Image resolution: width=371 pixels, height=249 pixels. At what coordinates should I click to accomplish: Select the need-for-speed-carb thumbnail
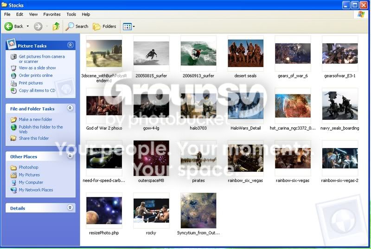[x=104, y=158]
